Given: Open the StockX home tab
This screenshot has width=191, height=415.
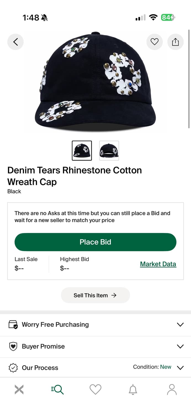Looking at the screenshot, I should point(19,390).
